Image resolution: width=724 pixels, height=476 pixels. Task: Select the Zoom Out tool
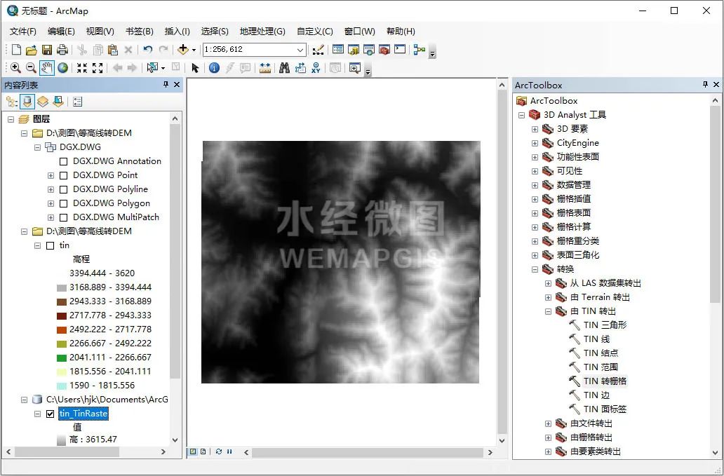31,68
